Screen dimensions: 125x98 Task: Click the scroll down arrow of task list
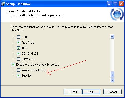pos(112,80)
